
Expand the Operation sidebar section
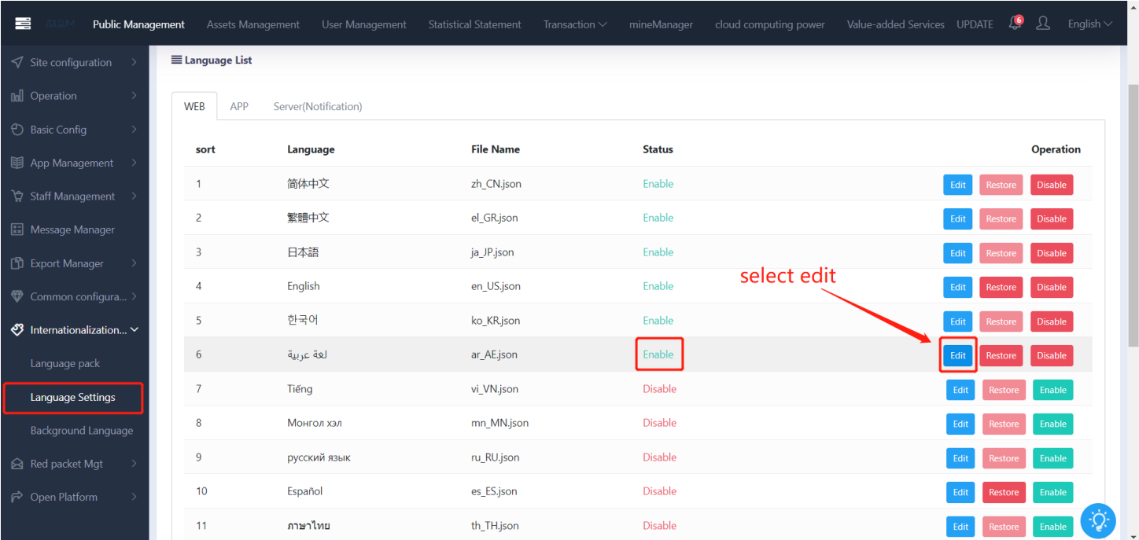[135, 96]
